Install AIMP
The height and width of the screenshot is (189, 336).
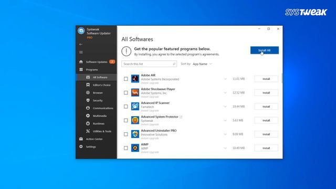[x=266, y=148]
